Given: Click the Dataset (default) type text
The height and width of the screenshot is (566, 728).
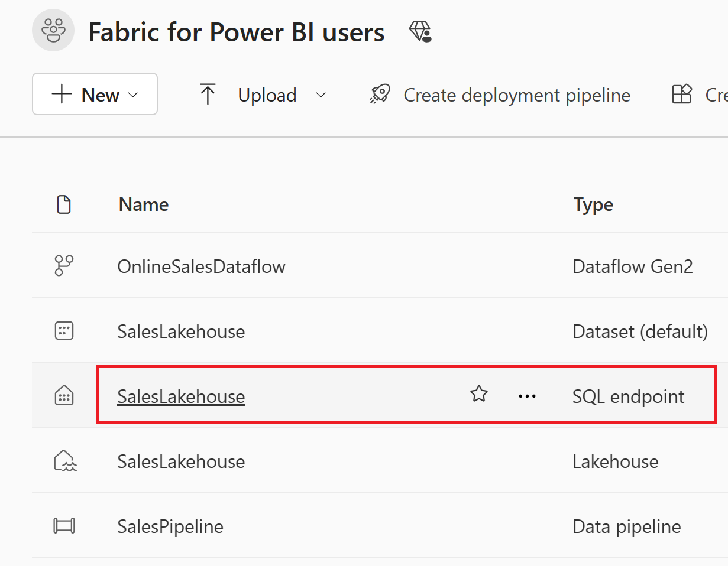Looking at the screenshot, I should click(x=640, y=331).
